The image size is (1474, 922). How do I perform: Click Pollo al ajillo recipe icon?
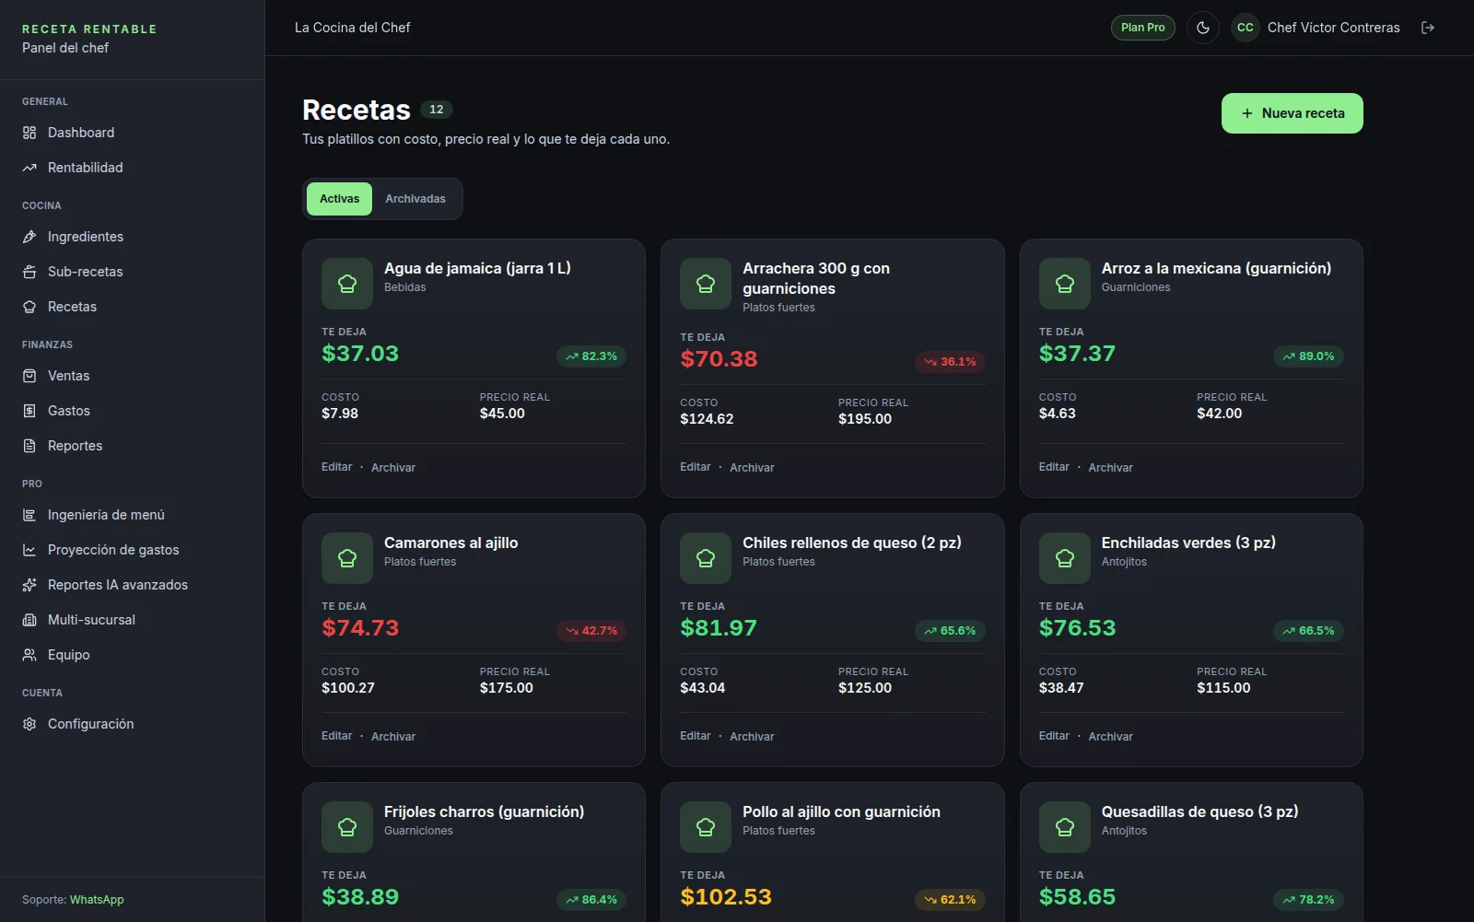(x=706, y=827)
